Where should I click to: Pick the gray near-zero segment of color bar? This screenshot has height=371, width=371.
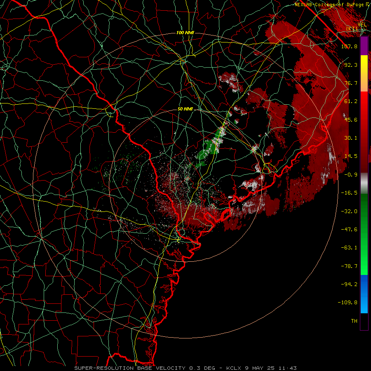click(x=364, y=183)
